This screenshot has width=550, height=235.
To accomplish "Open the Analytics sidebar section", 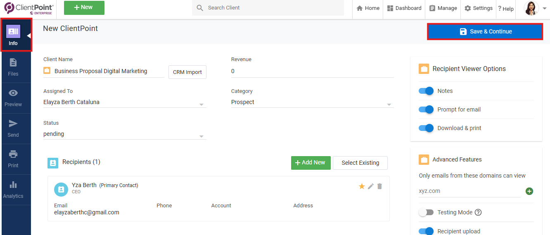I will 13,190.
